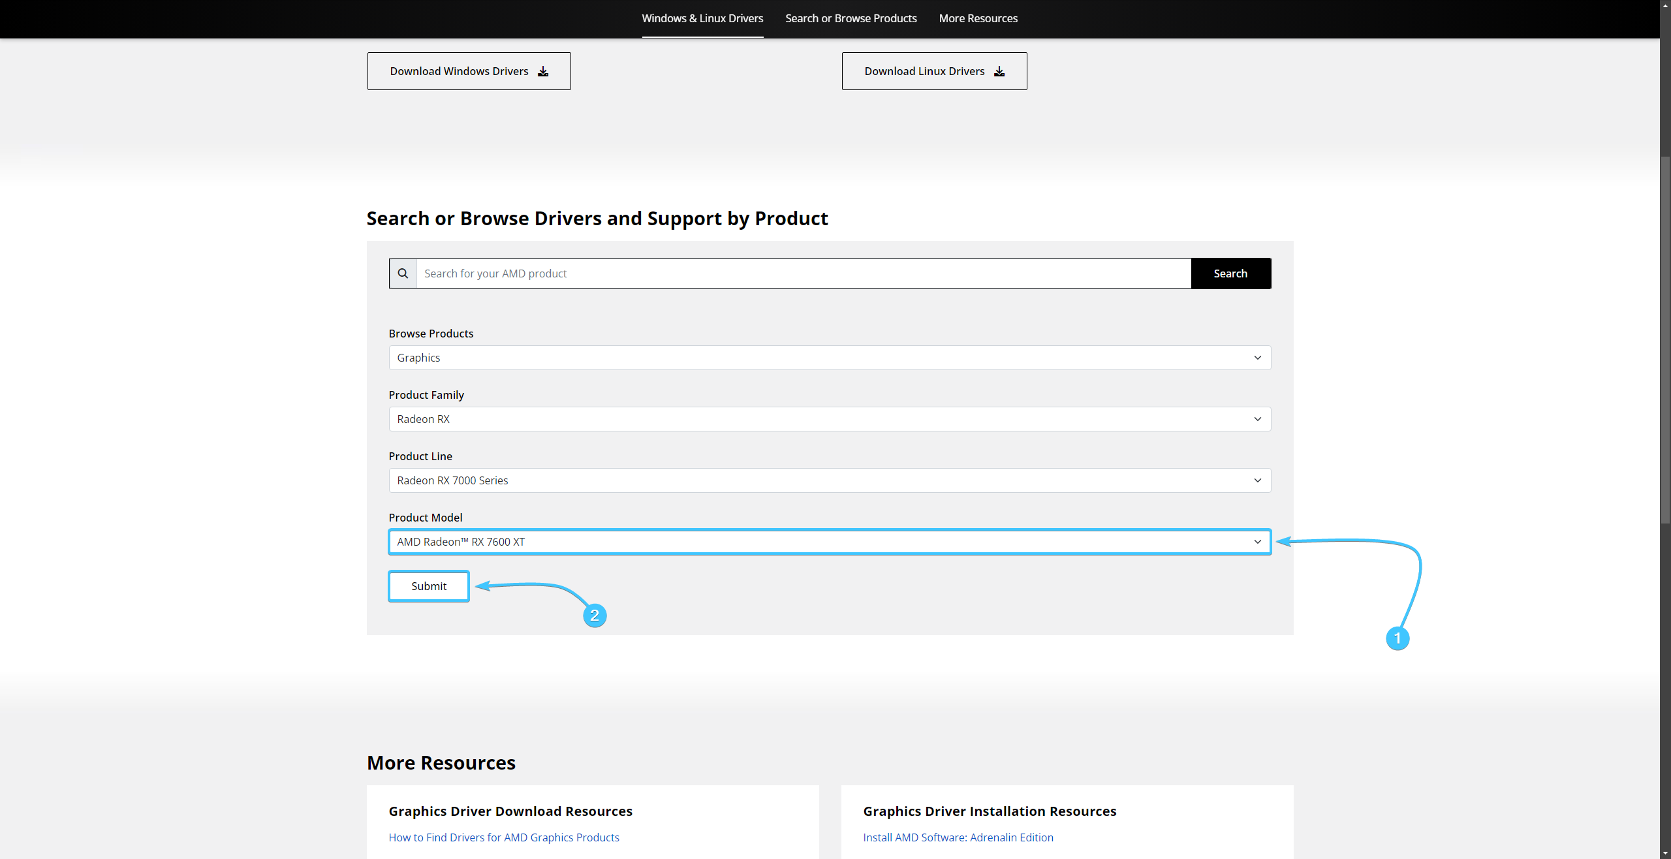Screen dimensions: 1671x859
Task: Click the 'Product Family' label
Action: tap(426, 395)
